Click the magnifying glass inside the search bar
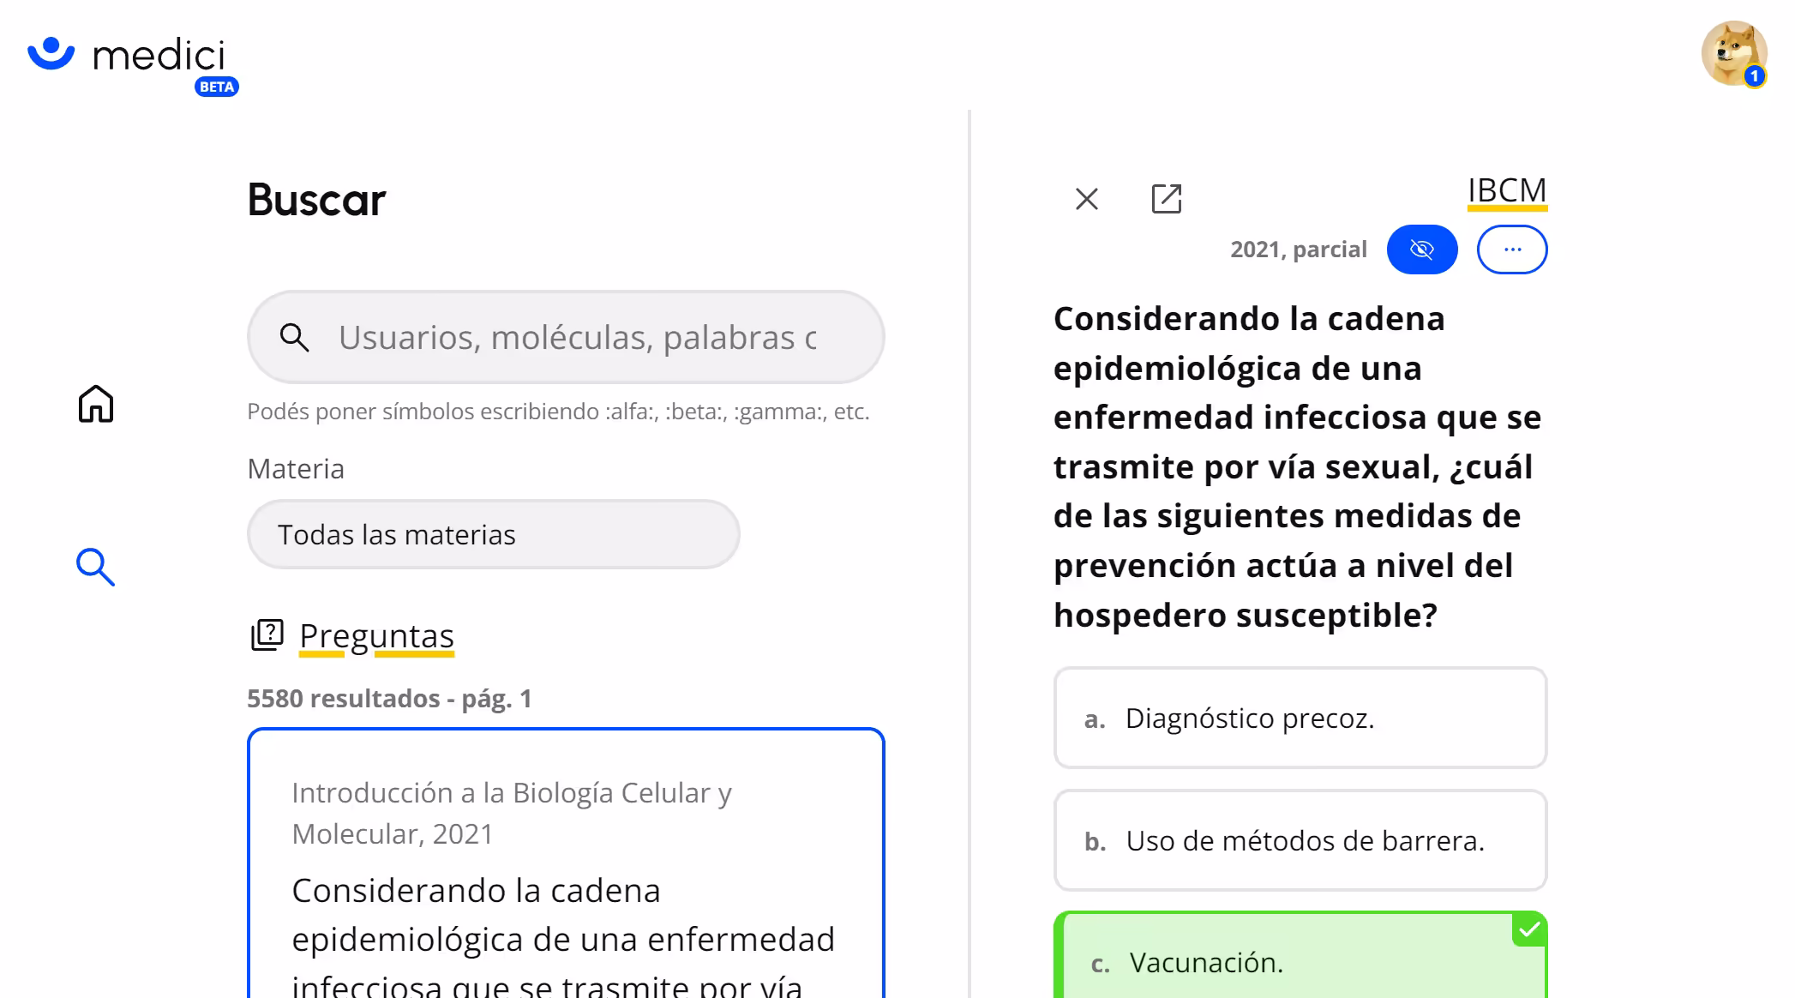The image size is (1795, 998). click(295, 337)
